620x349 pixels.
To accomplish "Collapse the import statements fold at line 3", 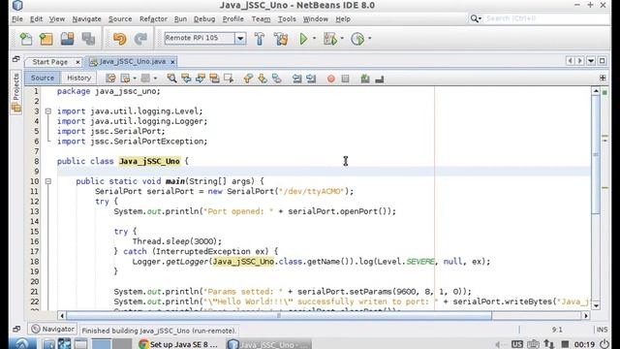I will click(x=48, y=111).
